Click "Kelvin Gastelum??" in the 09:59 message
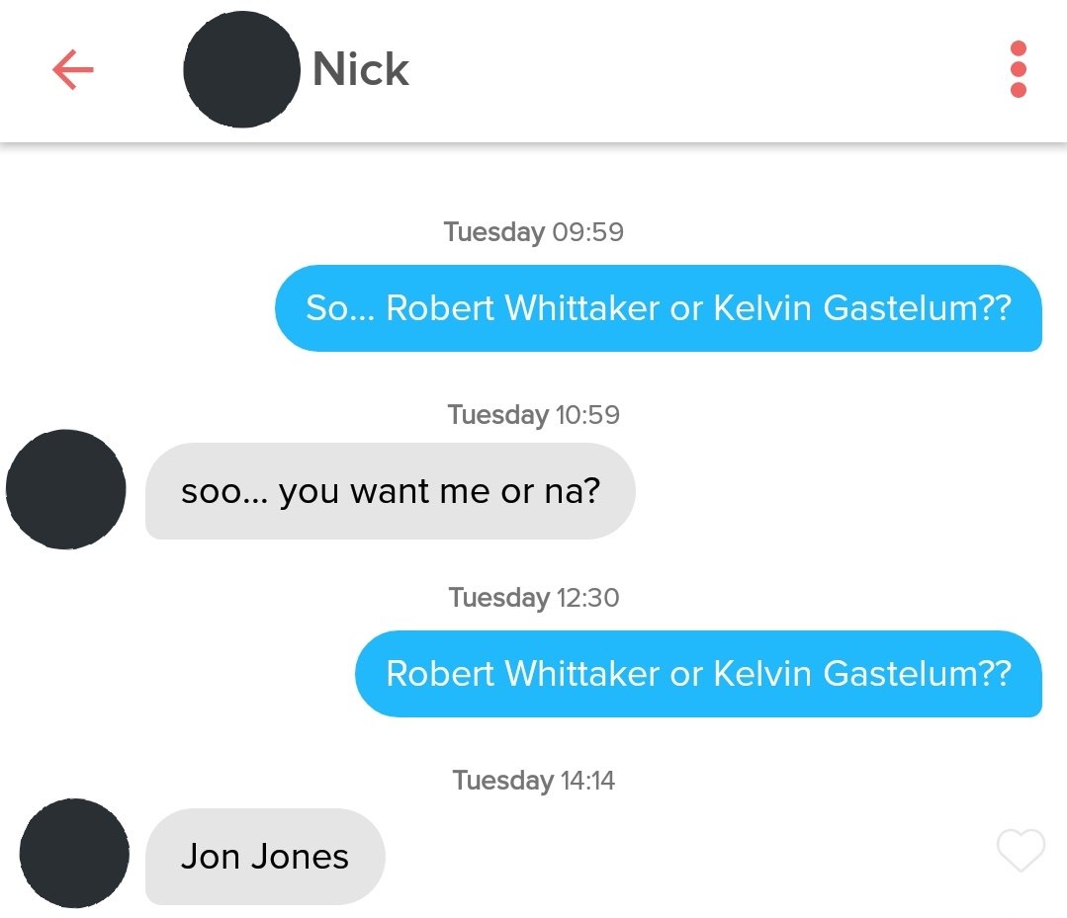Viewport: 1067px width, 918px height. (862, 308)
